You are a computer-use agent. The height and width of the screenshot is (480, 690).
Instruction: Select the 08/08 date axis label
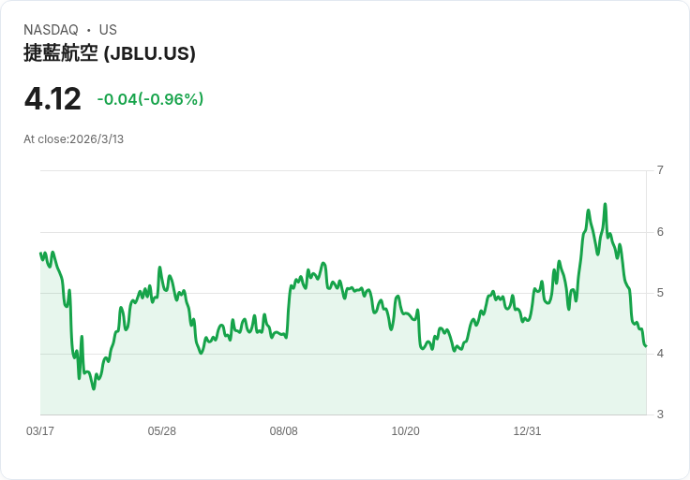tap(284, 431)
